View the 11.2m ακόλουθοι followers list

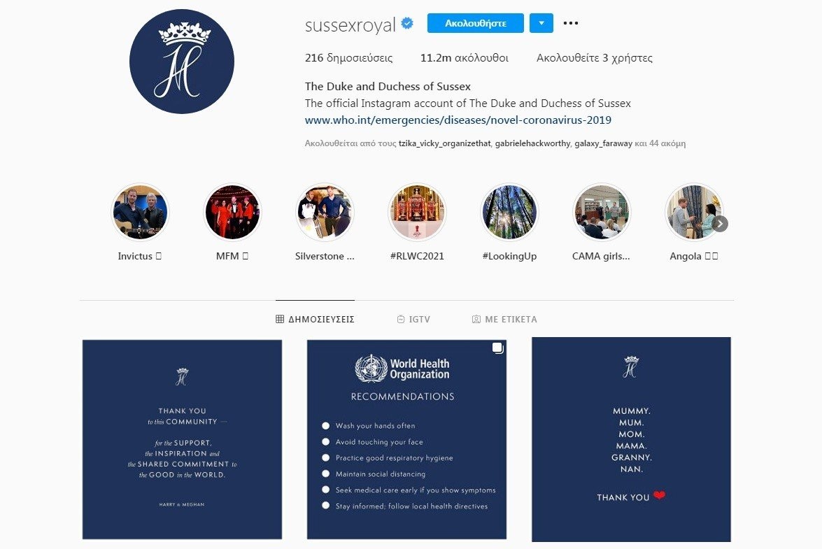tap(465, 57)
